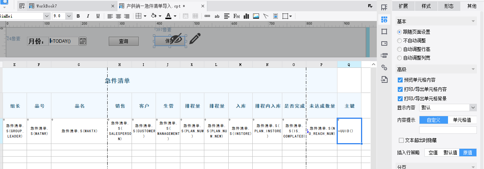Open the font color dropdown arrow
484x169 pixels.
[175, 16]
